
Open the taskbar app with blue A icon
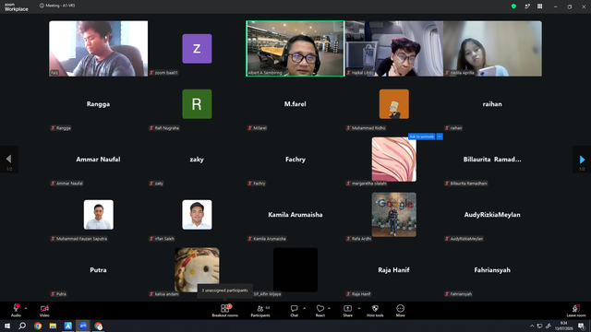[67, 326]
